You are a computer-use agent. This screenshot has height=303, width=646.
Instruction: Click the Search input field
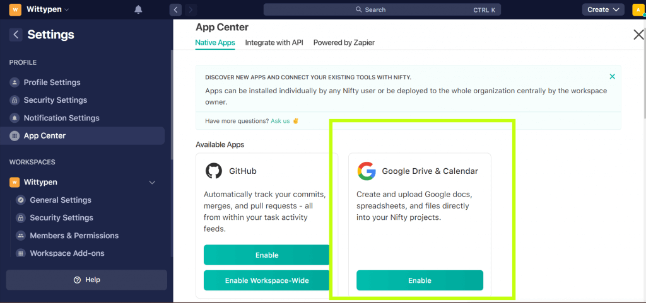382,9
